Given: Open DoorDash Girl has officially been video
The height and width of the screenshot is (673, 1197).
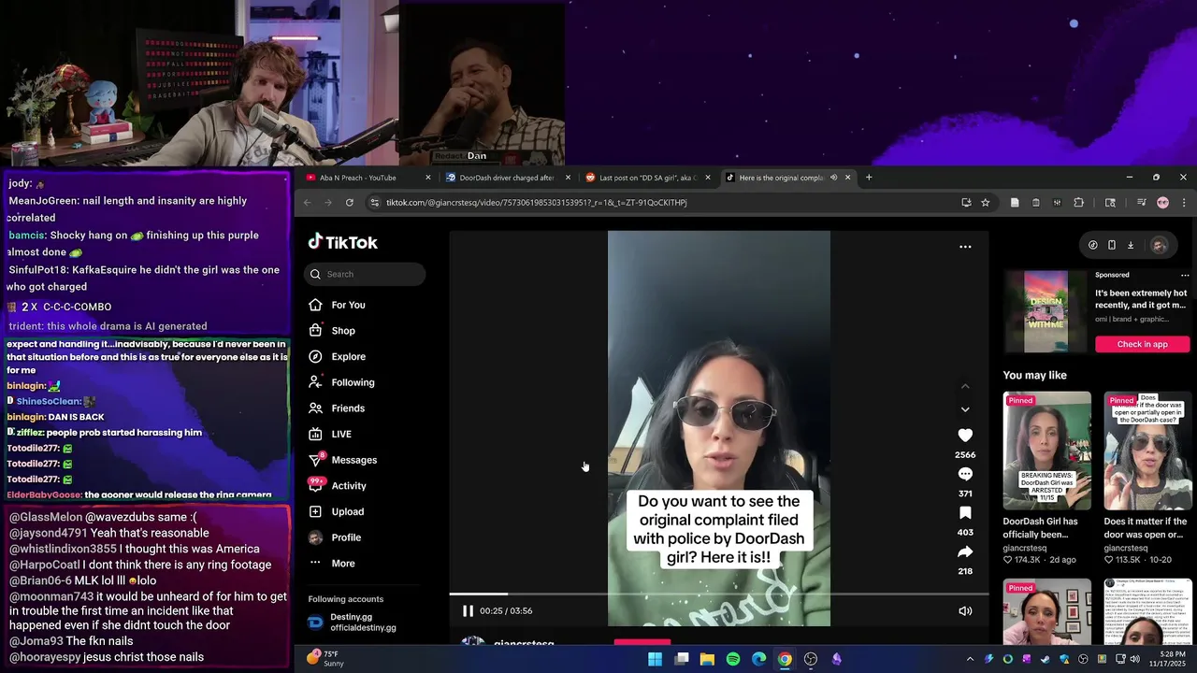Looking at the screenshot, I should [1046, 451].
